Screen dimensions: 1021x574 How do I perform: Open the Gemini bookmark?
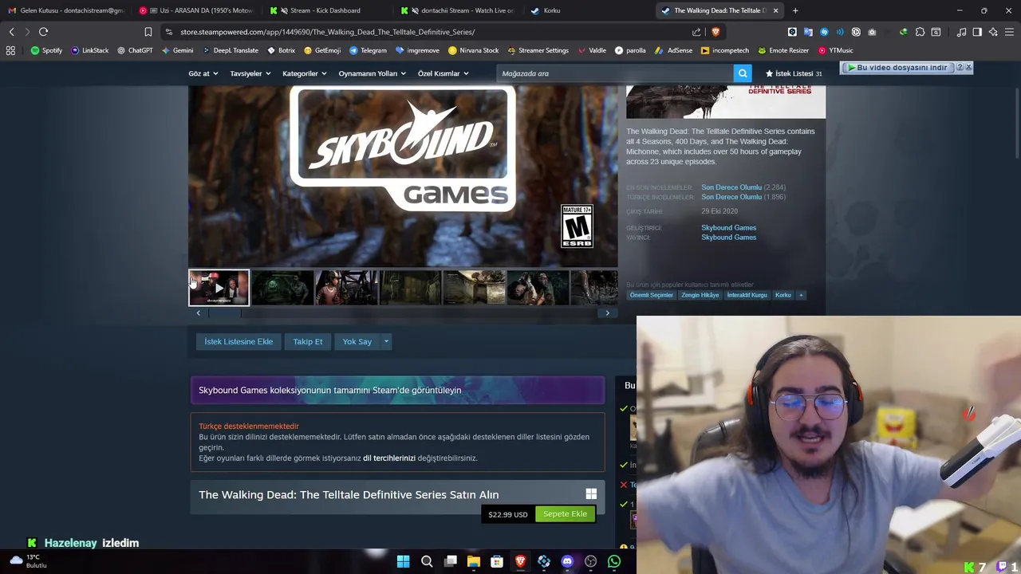(177, 50)
